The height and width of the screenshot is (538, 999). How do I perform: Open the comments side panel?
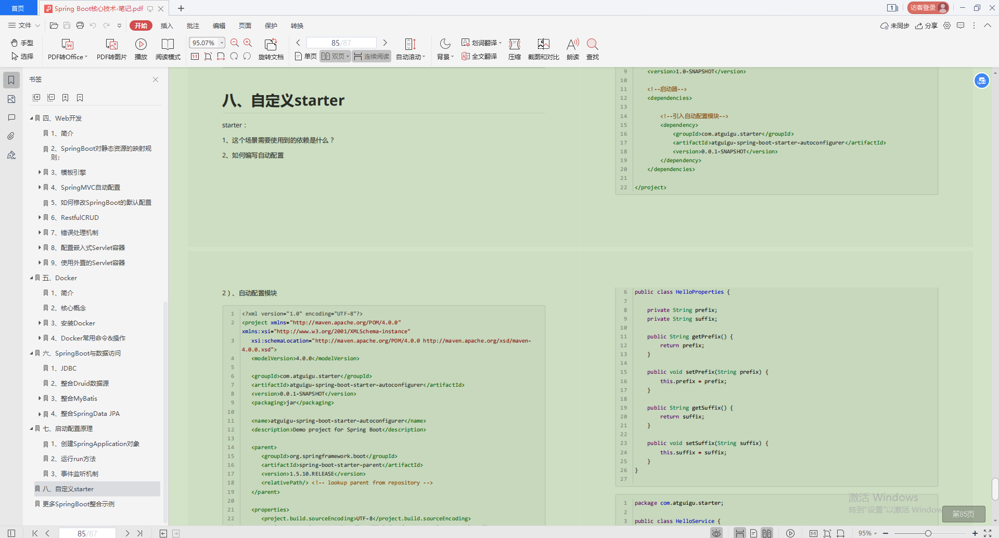point(11,117)
